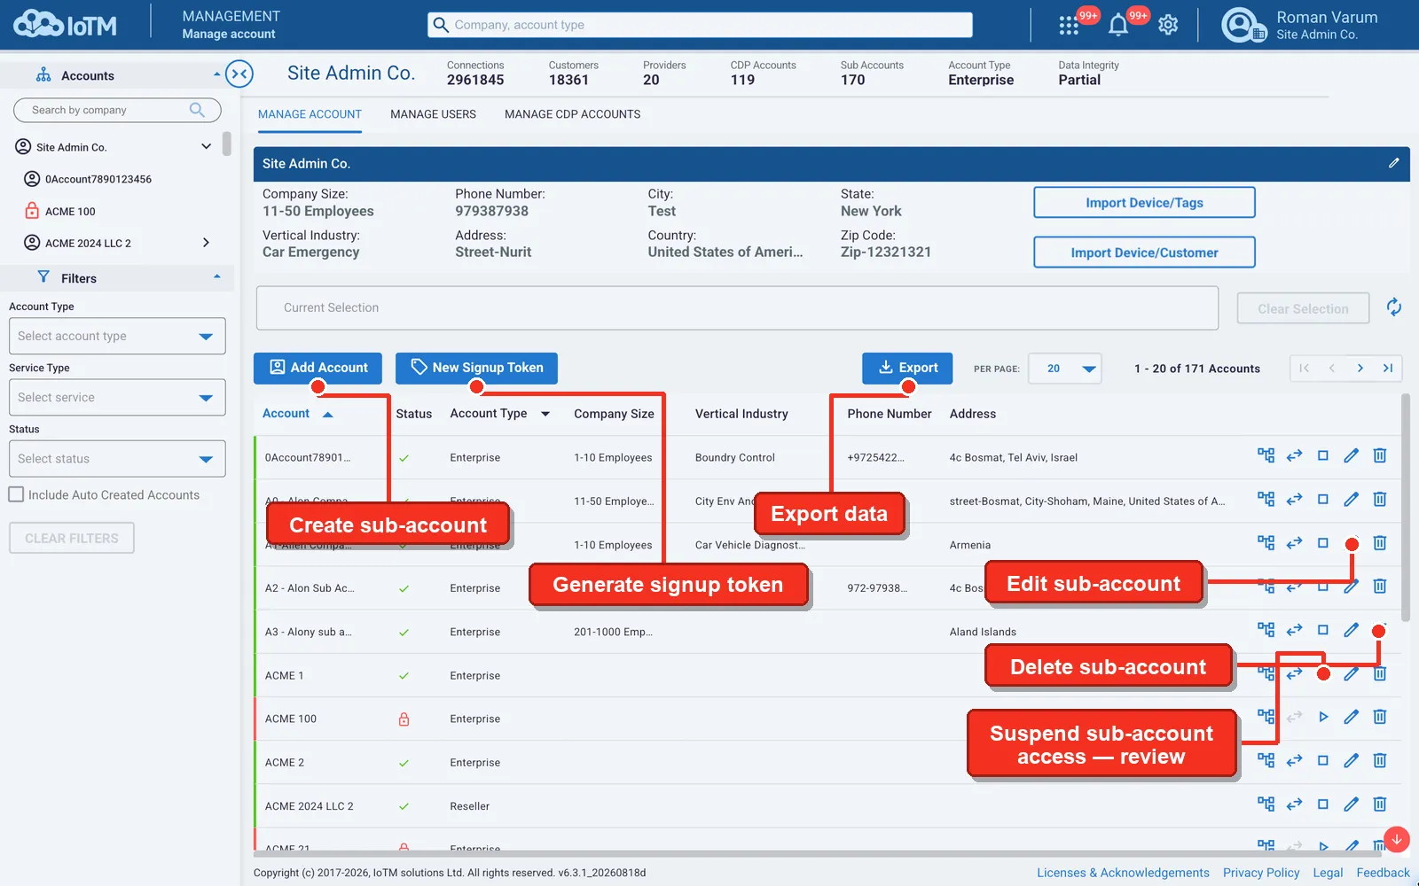Screen dimensions: 1419x886
Task: Toggle Include Auto Created Accounts checkbox
Action: [x=16, y=494]
